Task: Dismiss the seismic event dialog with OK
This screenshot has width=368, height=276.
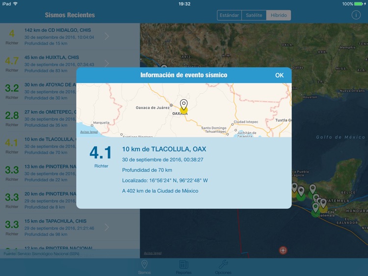Action: (x=279, y=75)
